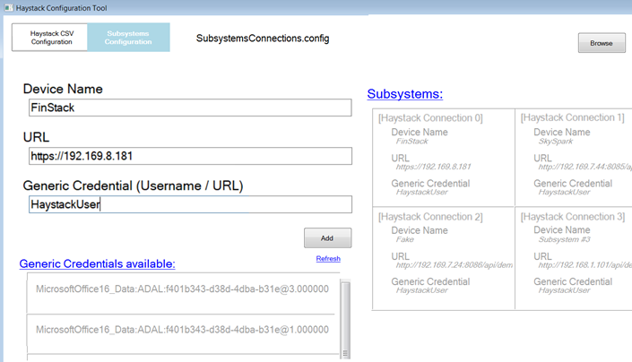Click into the URL text field
This screenshot has width=632, height=362.
pyautogui.click(x=189, y=156)
